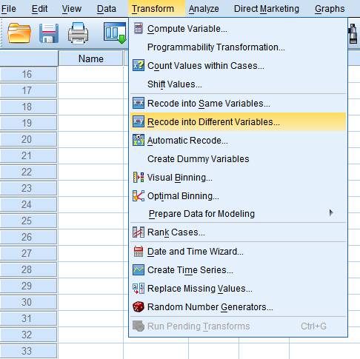Open the data file folder icon
The image size is (360, 359).
pos(19,33)
